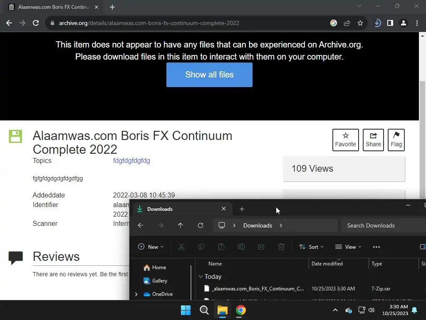Flag this archive item
This screenshot has width=426, height=320.
pos(396,140)
